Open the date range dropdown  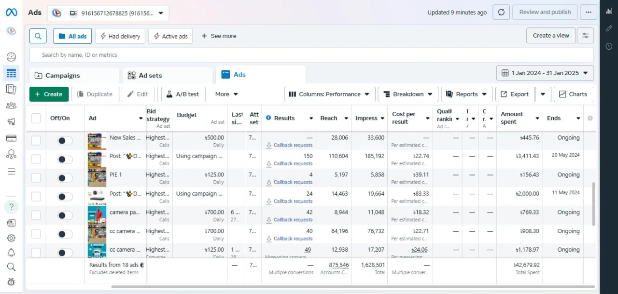[x=545, y=73]
